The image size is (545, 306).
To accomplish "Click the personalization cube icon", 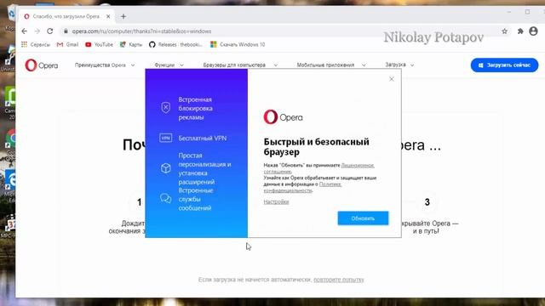I will [166, 168].
